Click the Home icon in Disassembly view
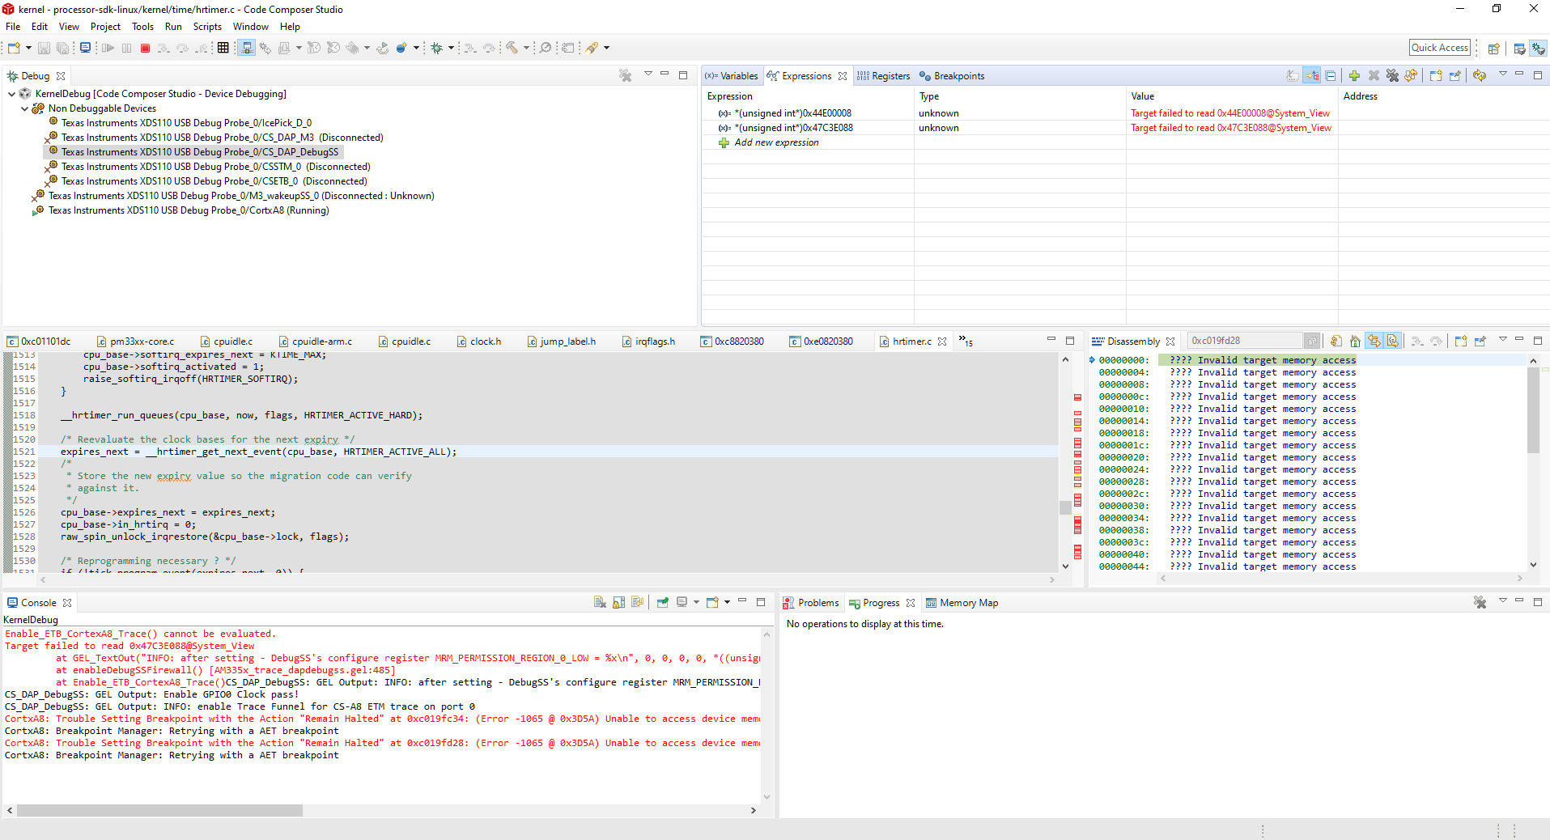1550x840 pixels. [1355, 342]
